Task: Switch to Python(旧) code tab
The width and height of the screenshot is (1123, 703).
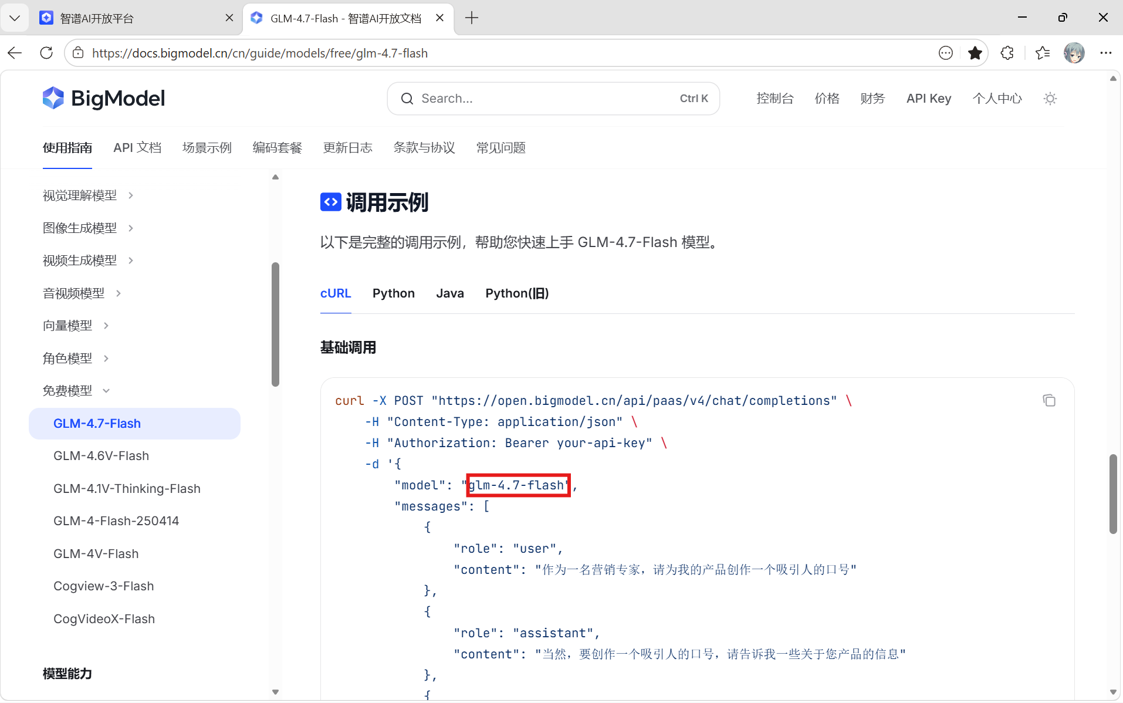Action: point(517,293)
